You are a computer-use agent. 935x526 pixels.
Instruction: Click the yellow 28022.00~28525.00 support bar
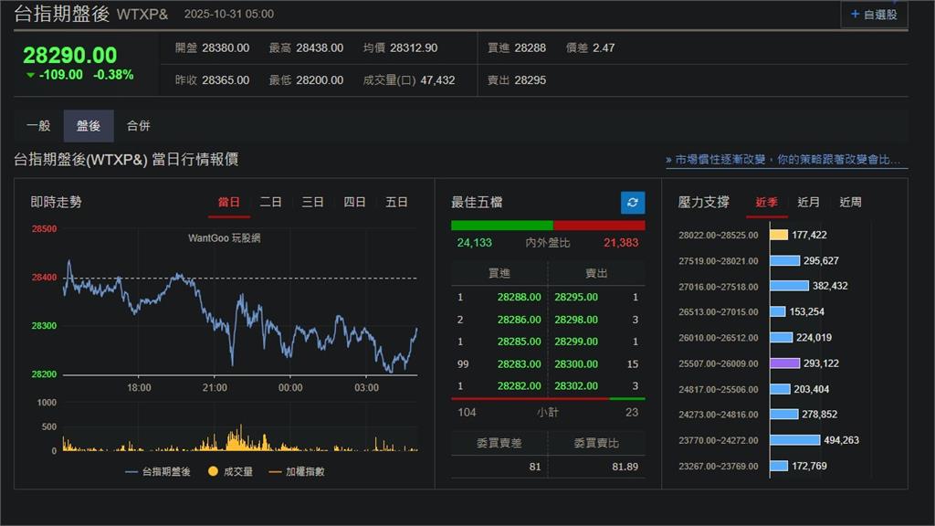pos(778,235)
